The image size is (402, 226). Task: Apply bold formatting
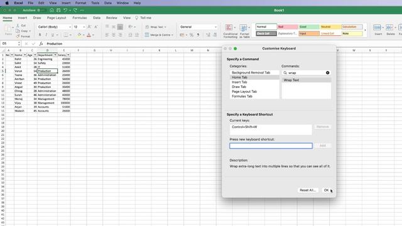40,35
